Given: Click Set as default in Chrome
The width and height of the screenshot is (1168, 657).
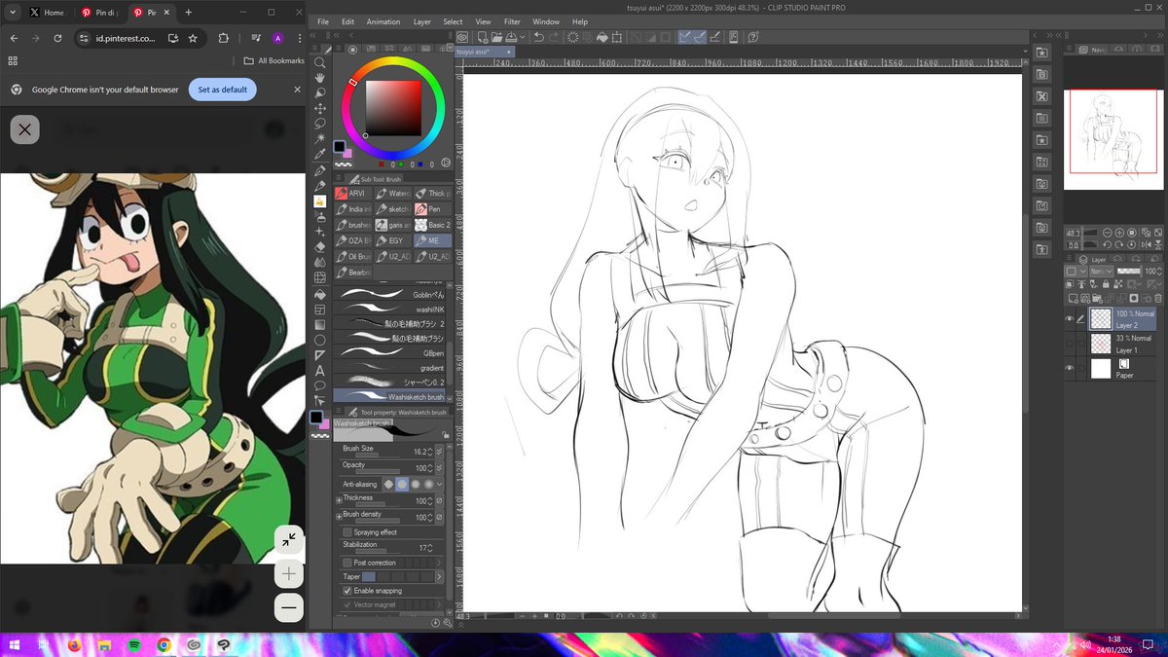Looking at the screenshot, I should pyautogui.click(x=223, y=90).
